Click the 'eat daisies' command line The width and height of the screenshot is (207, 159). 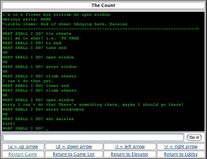(x=38, y=119)
